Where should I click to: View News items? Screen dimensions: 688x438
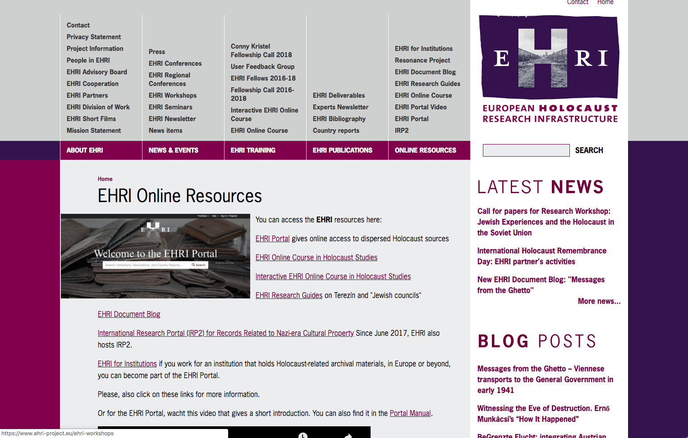(165, 131)
